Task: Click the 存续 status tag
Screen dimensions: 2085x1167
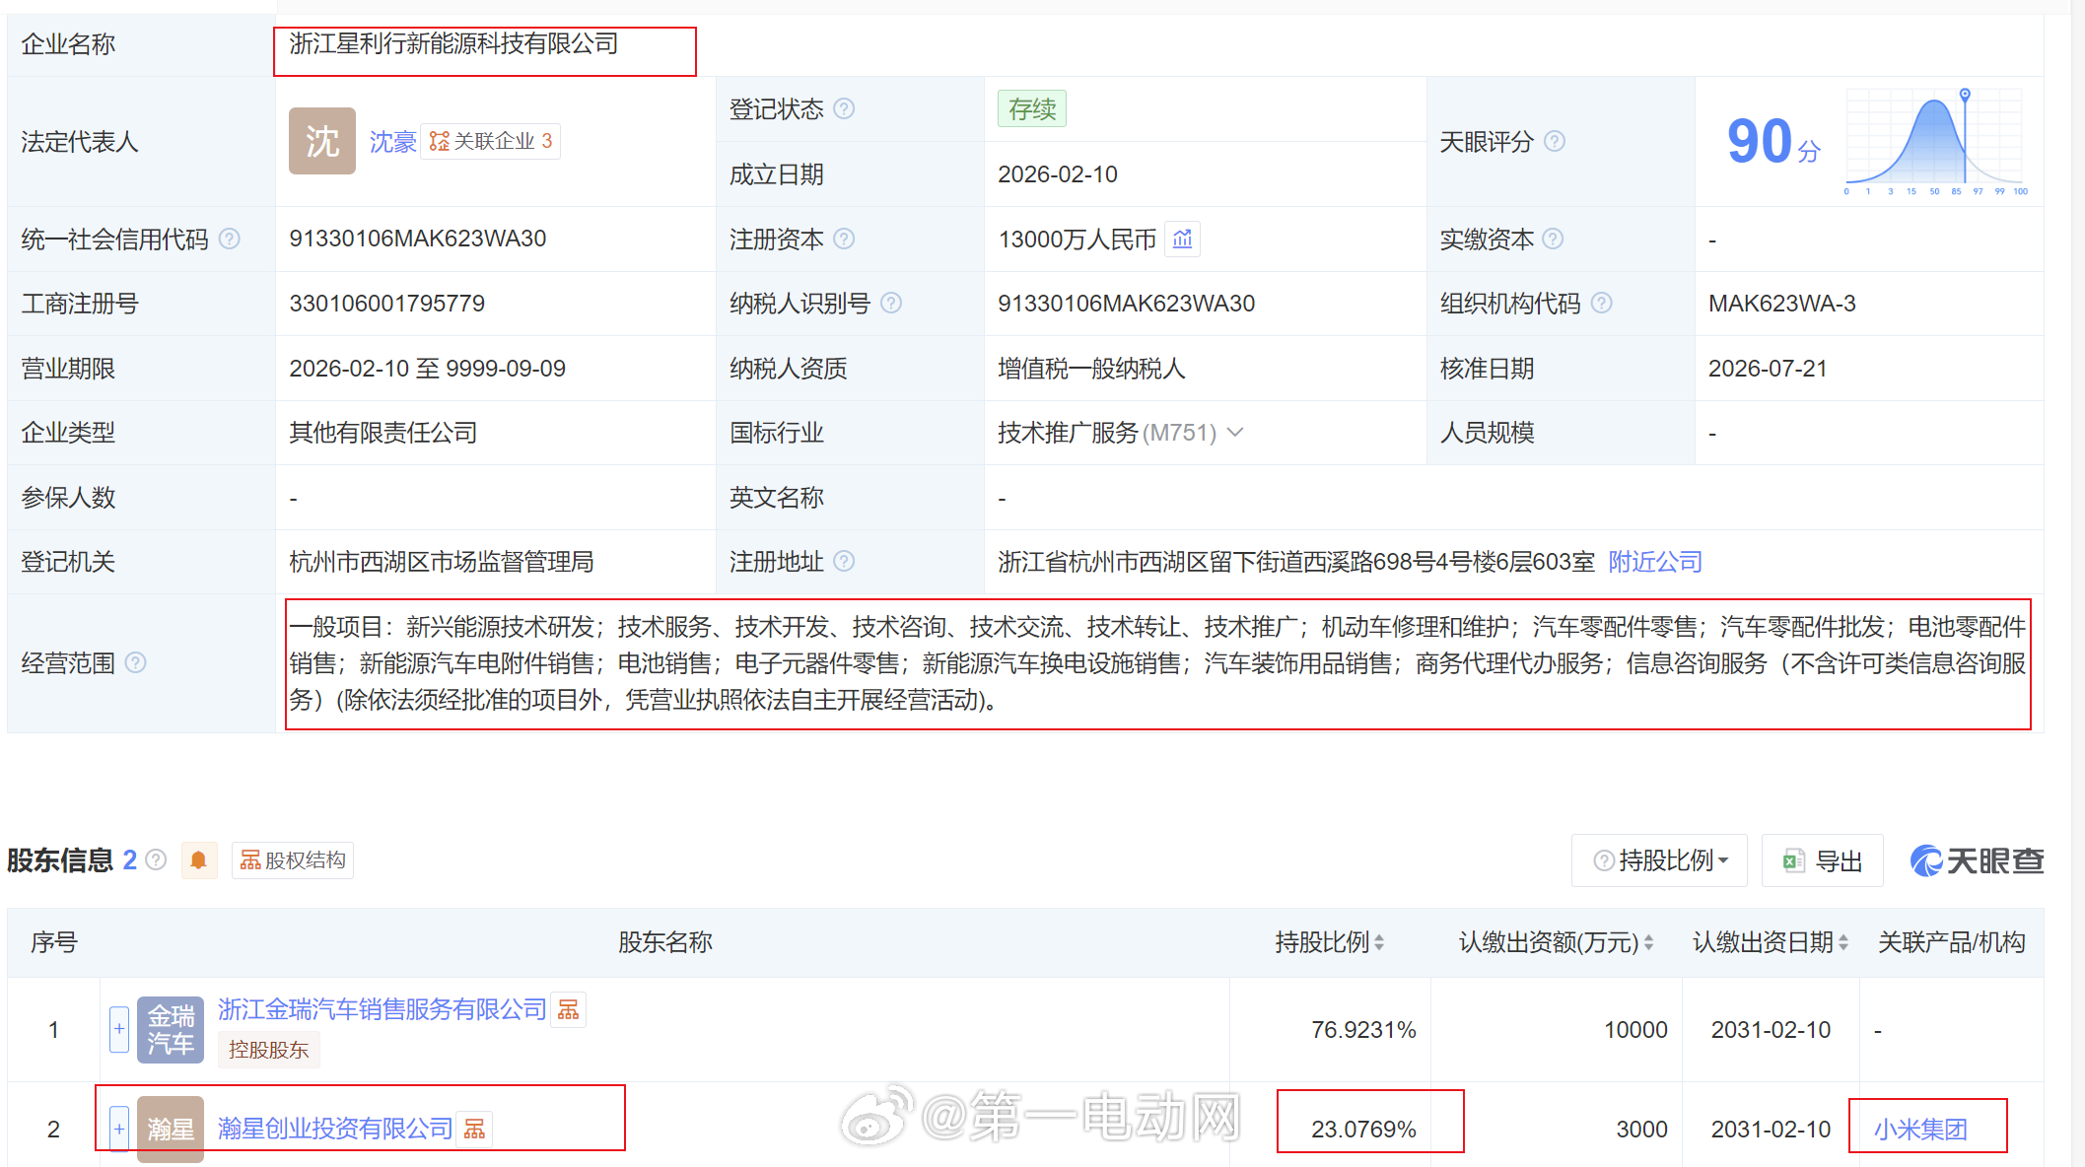Action: tap(1032, 108)
